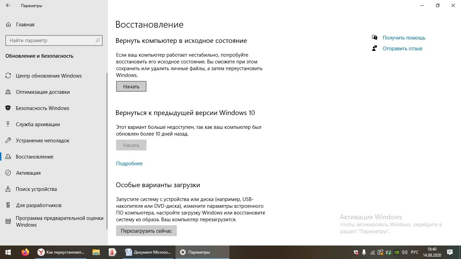The width and height of the screenshot is (461, 259).
Task: Open the Получить помощь link
Action: [x=404, y=38]
